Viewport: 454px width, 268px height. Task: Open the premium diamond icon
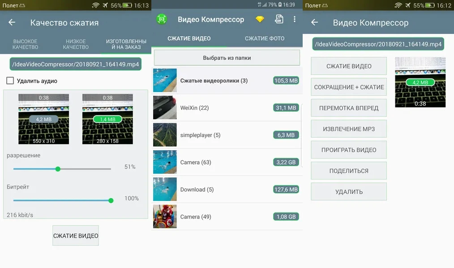(x=260, y=19)
